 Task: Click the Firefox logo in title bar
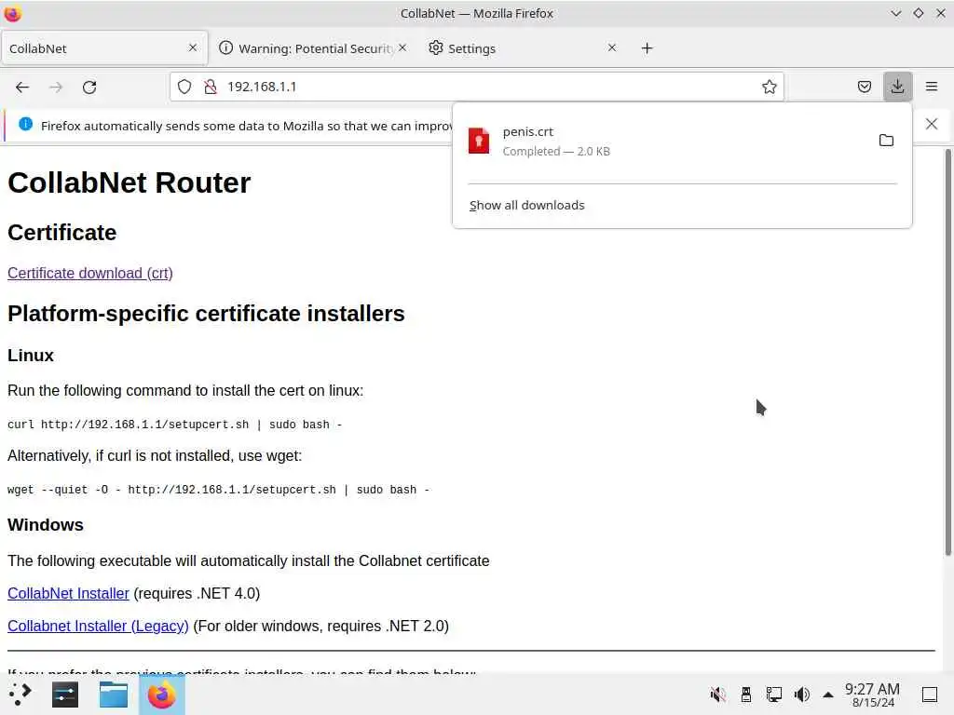pyautogui.click(x=13, y=13)
